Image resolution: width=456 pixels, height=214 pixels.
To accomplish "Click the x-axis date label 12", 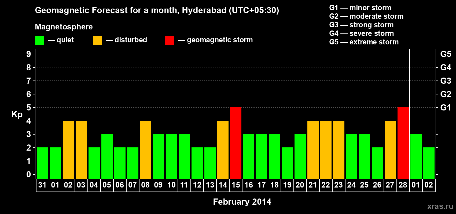I will (197, 185).
